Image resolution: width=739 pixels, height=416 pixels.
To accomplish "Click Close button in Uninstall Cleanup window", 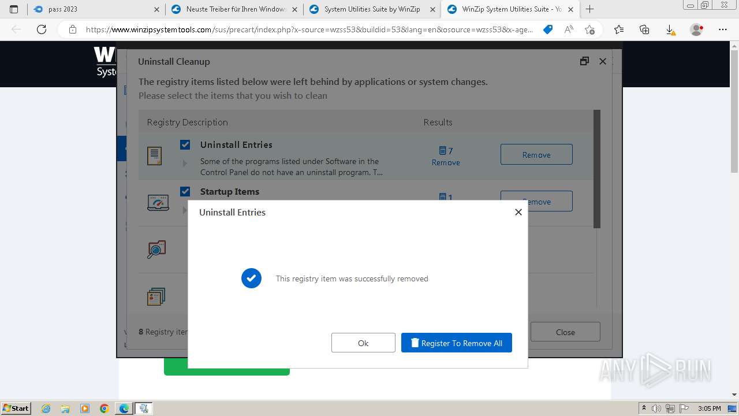I will coord(565,332).
